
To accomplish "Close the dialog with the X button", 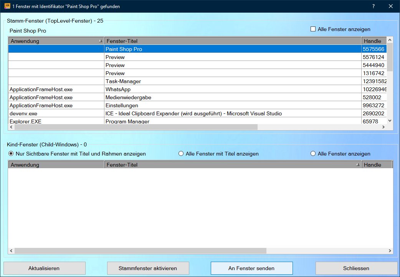I will [390, 7].
